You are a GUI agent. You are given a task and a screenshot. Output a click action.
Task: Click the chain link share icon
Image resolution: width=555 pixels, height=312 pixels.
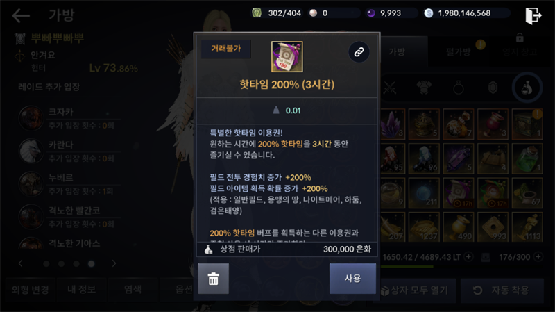click(359, 52)
